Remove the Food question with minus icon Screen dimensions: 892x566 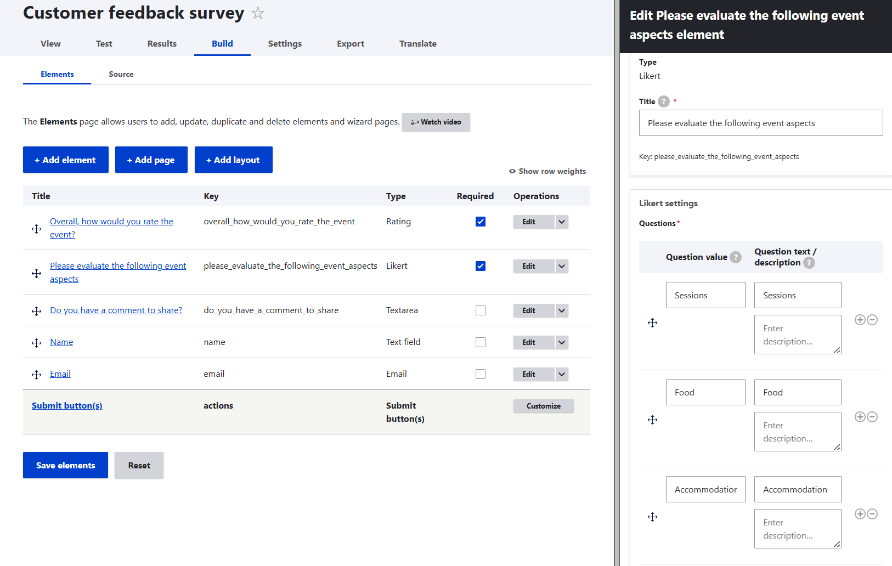(x=872, y=417)
